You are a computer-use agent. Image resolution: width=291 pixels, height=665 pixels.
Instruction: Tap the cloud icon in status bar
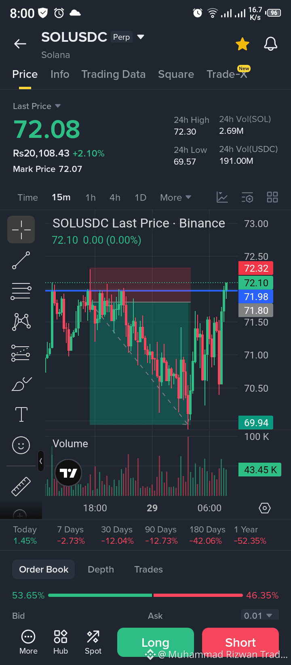75,13
